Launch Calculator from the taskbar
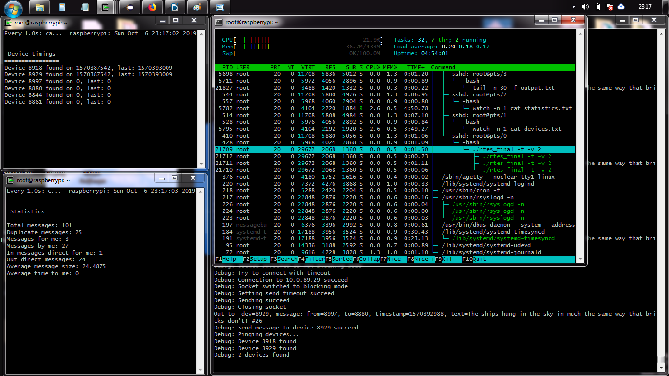Image resolution: width=669 pixels, height=376 pixels. pos(62,7)
